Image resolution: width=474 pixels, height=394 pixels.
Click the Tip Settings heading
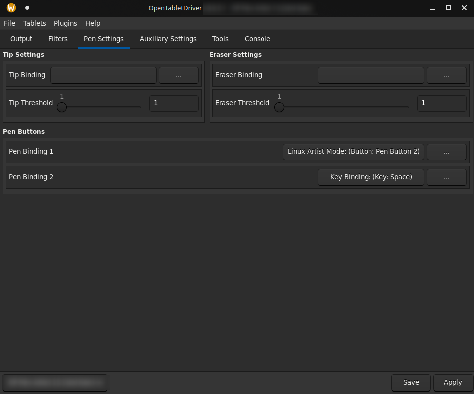pos(24,54)
